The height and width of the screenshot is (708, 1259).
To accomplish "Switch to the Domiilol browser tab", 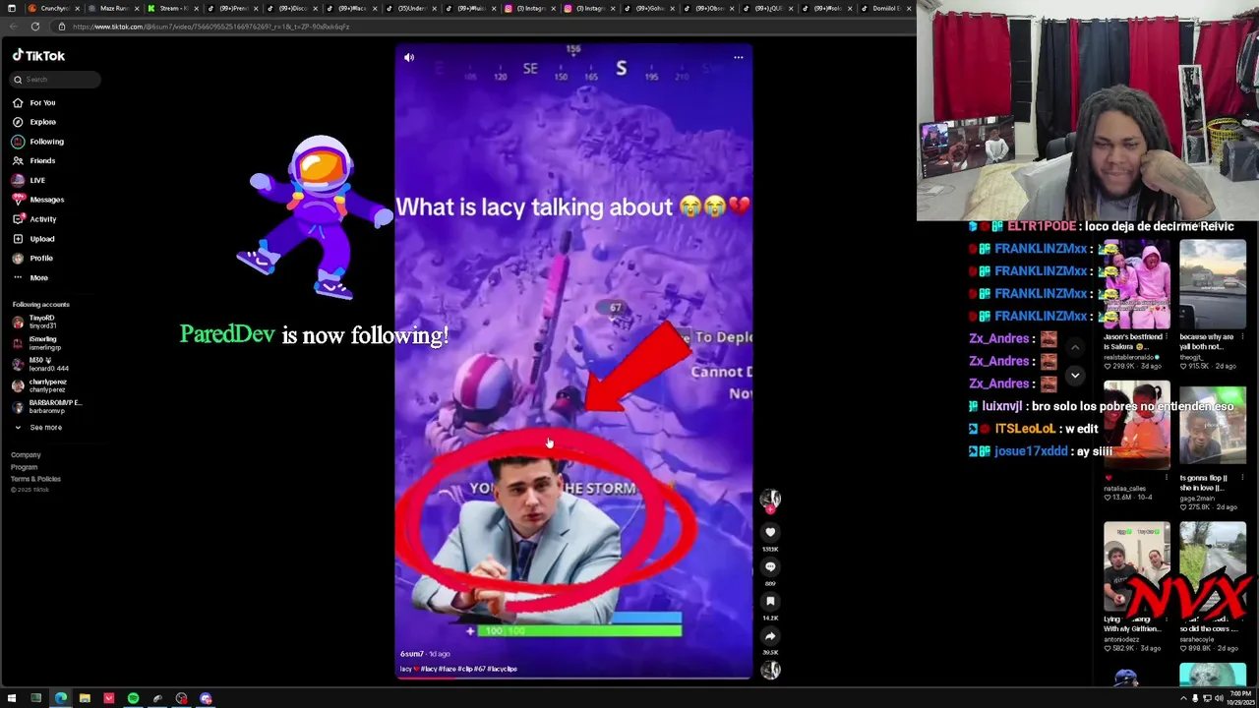I will (x=885, y=8).
